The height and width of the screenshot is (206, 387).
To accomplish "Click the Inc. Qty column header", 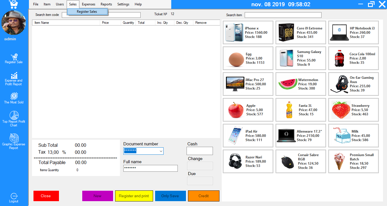I will (165, 23).
